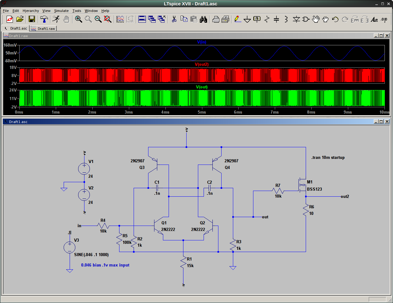Click the 100k value of resistor R5
The width and height of the screenshot is (393, 303).
click(x=127, y=242)
